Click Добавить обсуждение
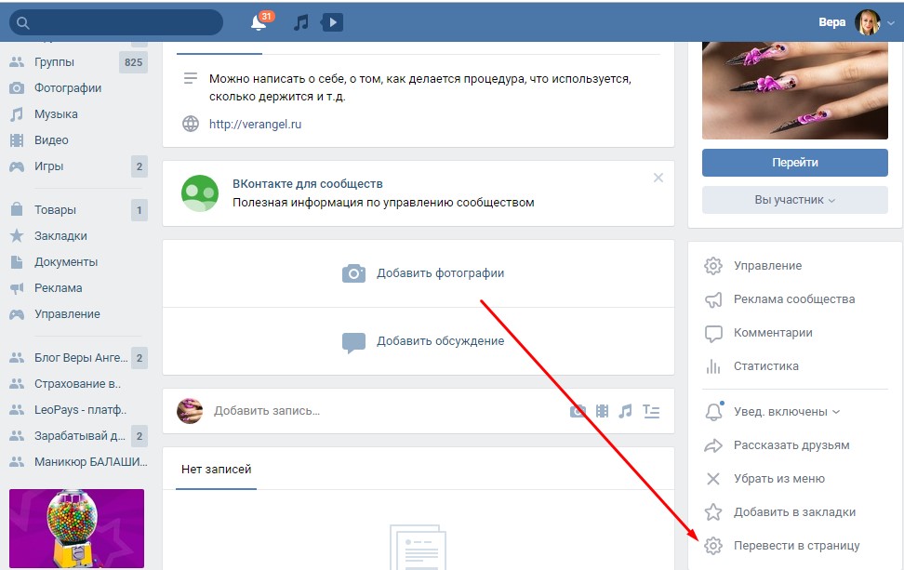Screen dimensions: 904x570 tap(423, 341)
